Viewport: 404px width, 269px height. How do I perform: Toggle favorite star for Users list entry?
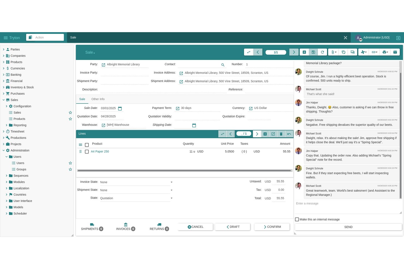[x=70, y=163]
